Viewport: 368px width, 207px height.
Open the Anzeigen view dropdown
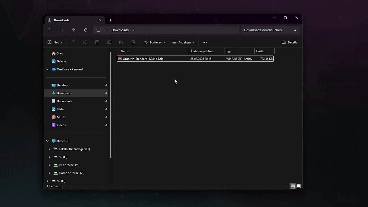(183, 42)
